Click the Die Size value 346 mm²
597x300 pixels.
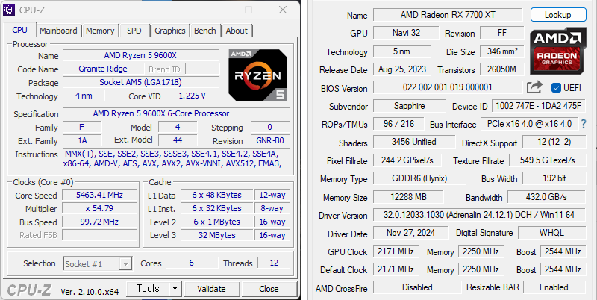point(501,51)
